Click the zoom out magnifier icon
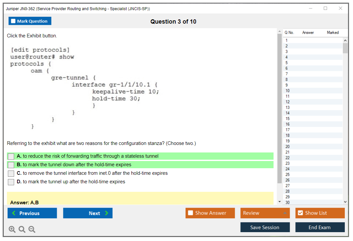This screenshot has width=353, height=241. (x=32, y=230)
